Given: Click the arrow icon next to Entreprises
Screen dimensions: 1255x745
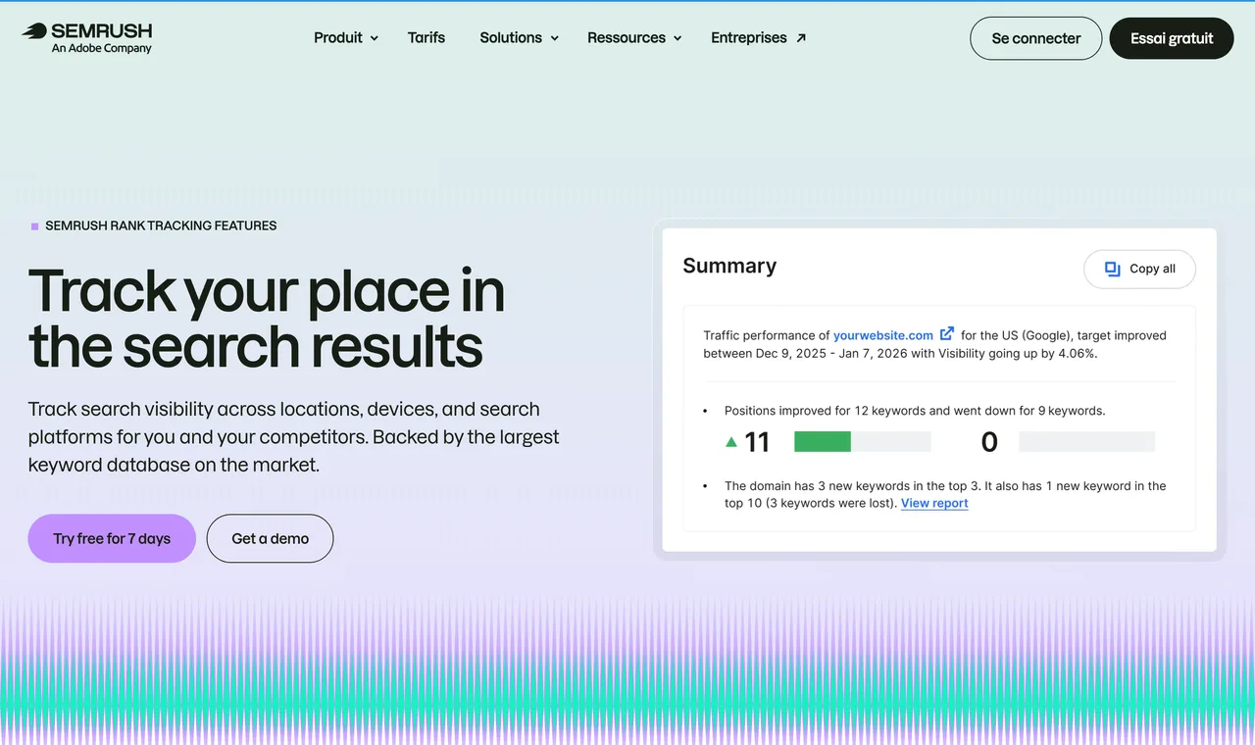Looking at the screenshot, I should [x=801, y=38].
